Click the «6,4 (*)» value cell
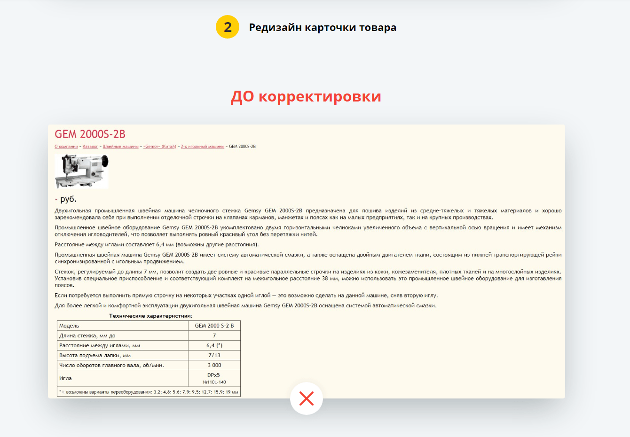Viewport: 630px width, 437px height. [214, 345]
